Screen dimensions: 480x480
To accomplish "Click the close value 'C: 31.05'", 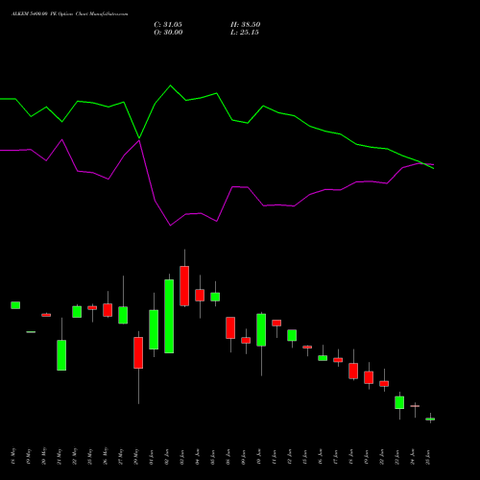I will (x=168, y=25).
